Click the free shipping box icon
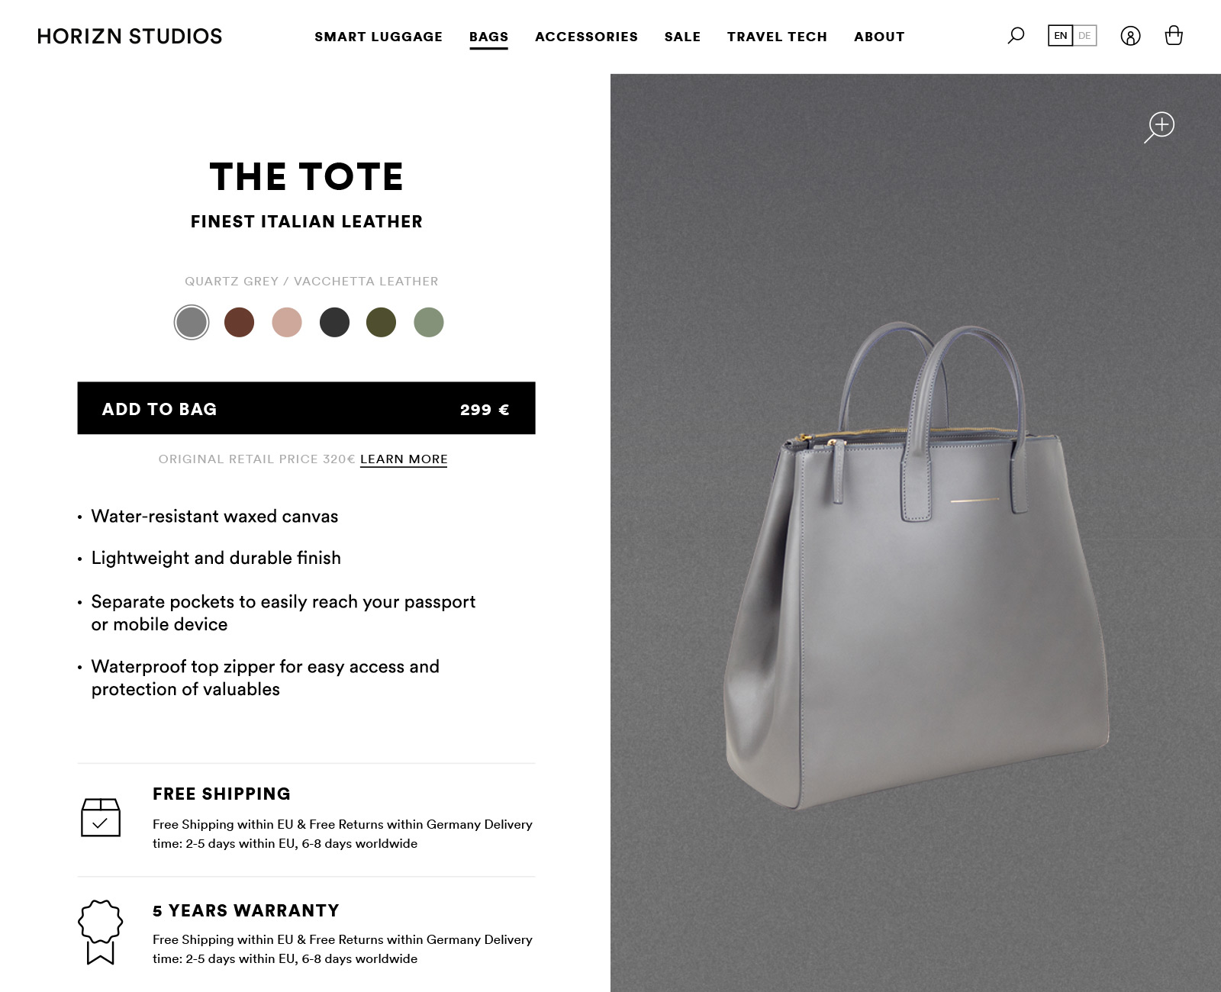1221x992 pixels. 101,817
